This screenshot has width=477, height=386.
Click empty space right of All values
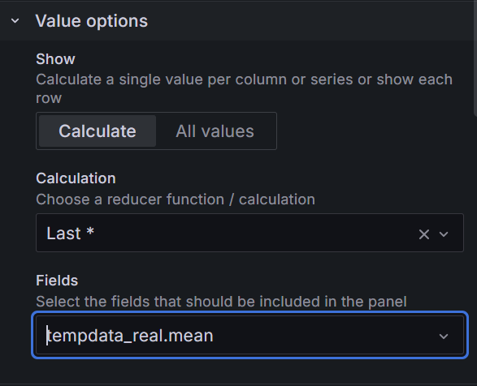(365, 131)
